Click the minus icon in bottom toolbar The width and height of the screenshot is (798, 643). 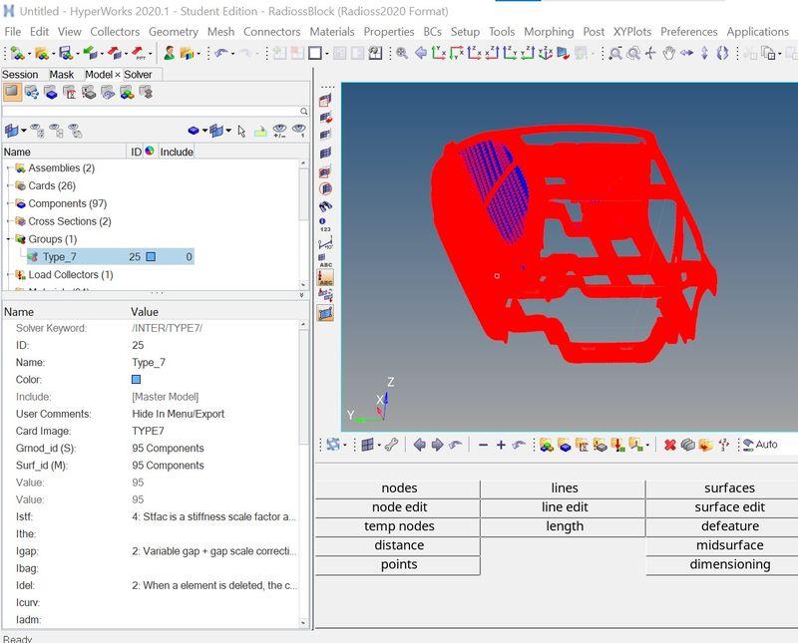point(484,445)
